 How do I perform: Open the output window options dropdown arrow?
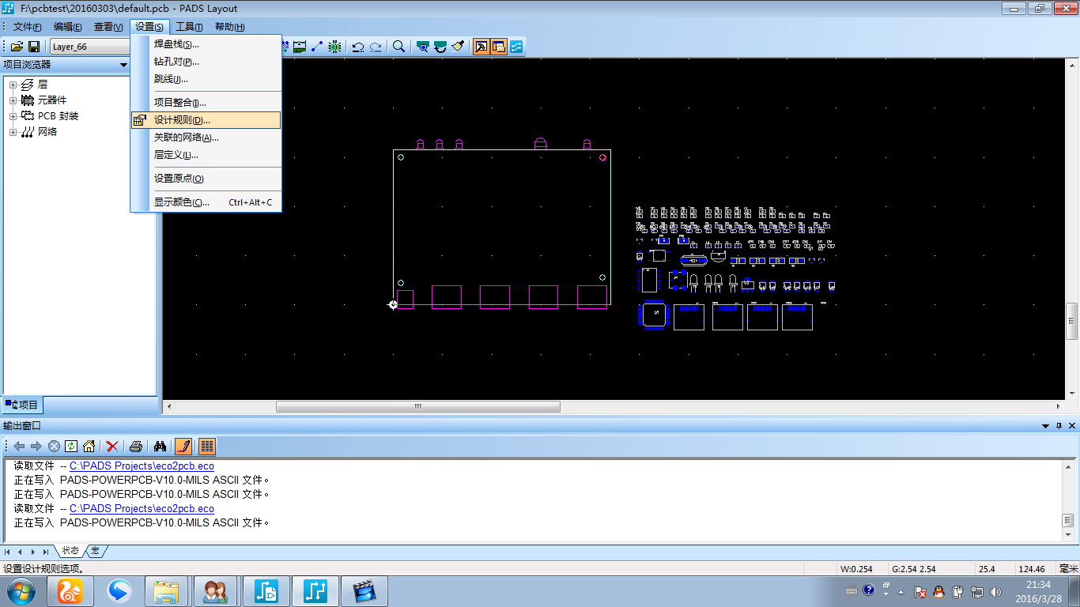pyautogui.click(x=1047, y=426)
